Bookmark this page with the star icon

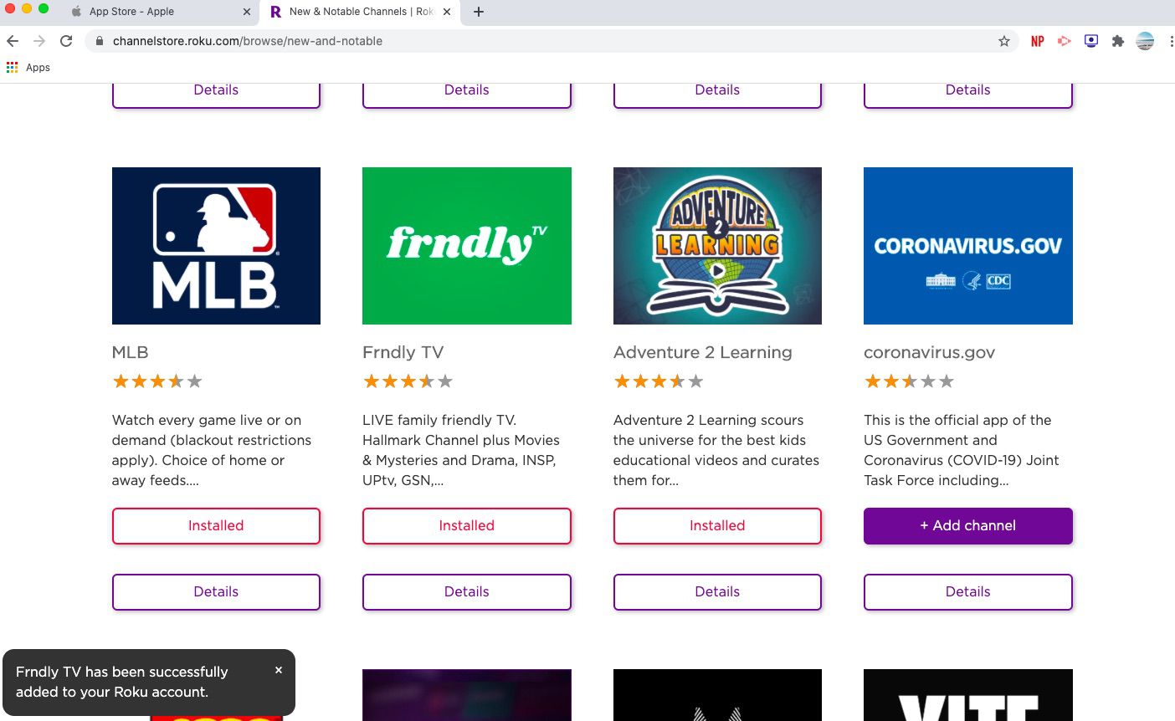(x=1004, y=41)
